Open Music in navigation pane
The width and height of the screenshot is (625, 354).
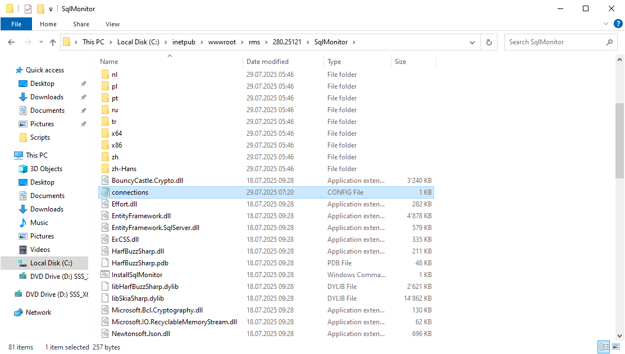(39, 223)
